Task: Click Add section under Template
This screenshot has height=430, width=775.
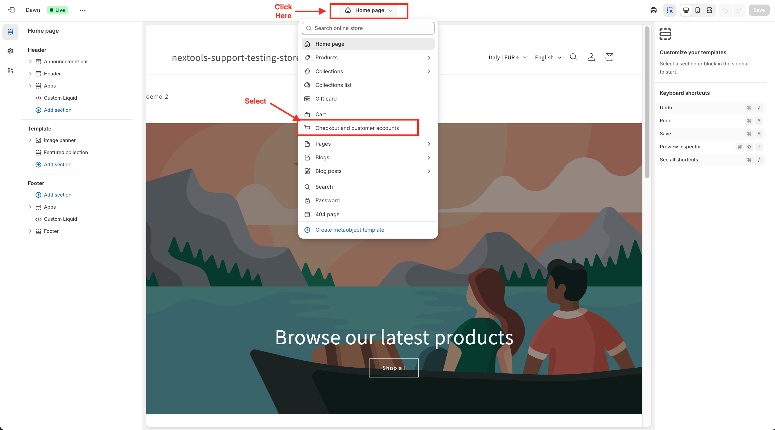Action: click(57, 164)
